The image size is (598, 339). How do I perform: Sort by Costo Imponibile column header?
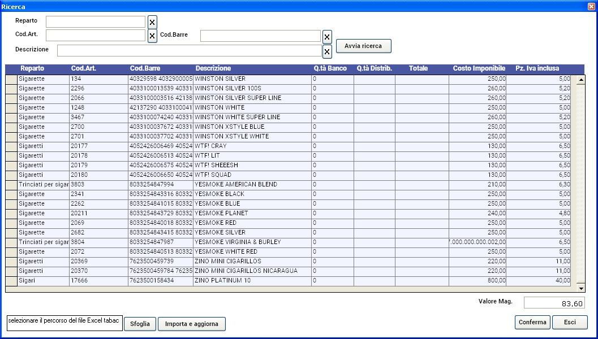tap(479, 69)
